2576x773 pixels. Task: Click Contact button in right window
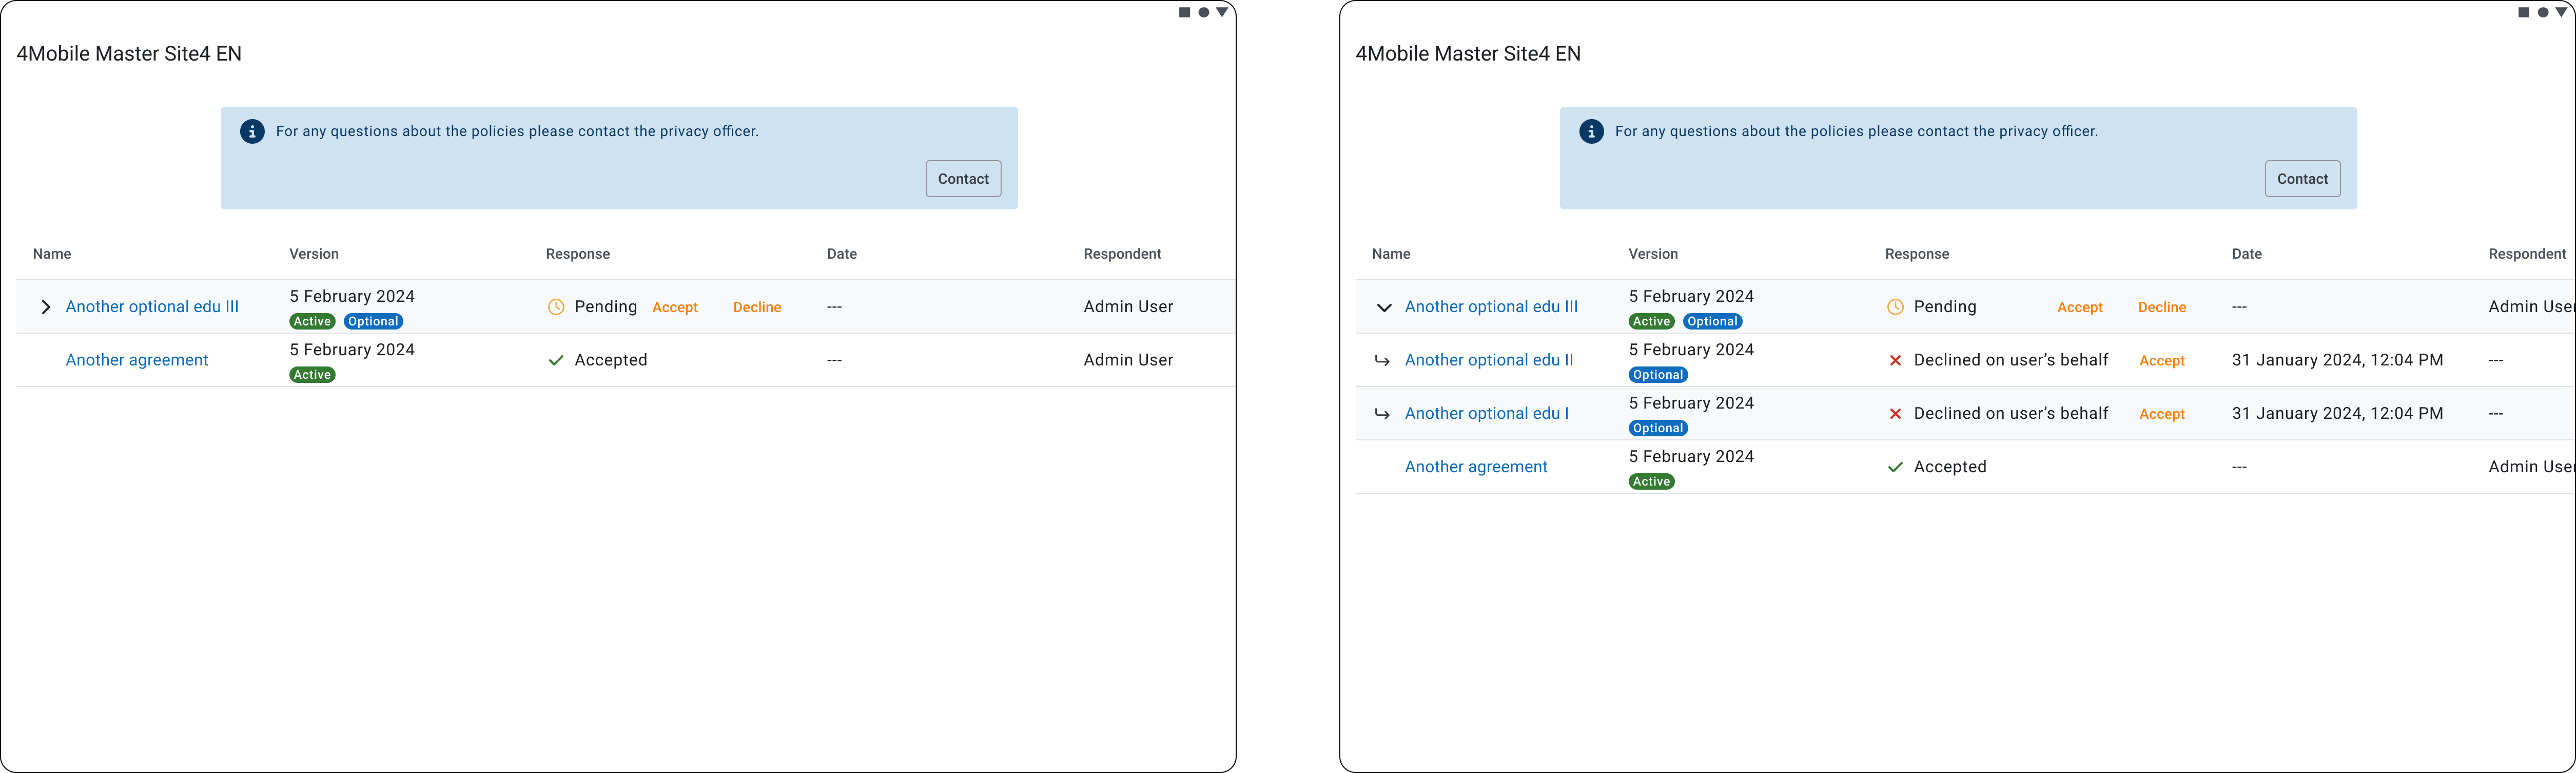pyautogui.click(x=2302, y=179)
